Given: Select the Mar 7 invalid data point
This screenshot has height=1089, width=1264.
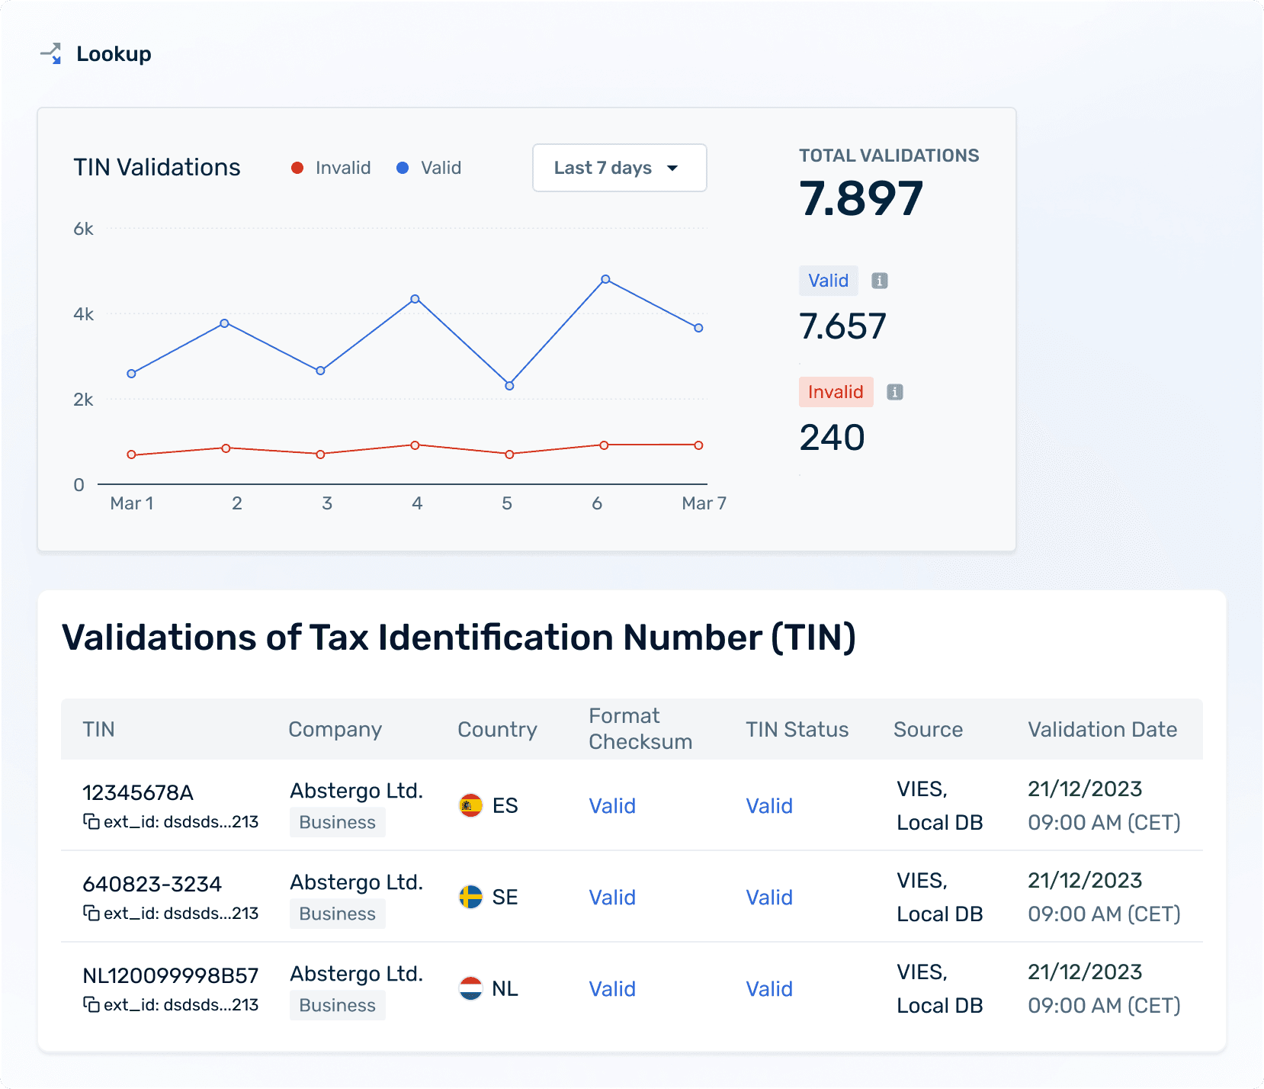Looking at the screenshot, I should [698, 445].
